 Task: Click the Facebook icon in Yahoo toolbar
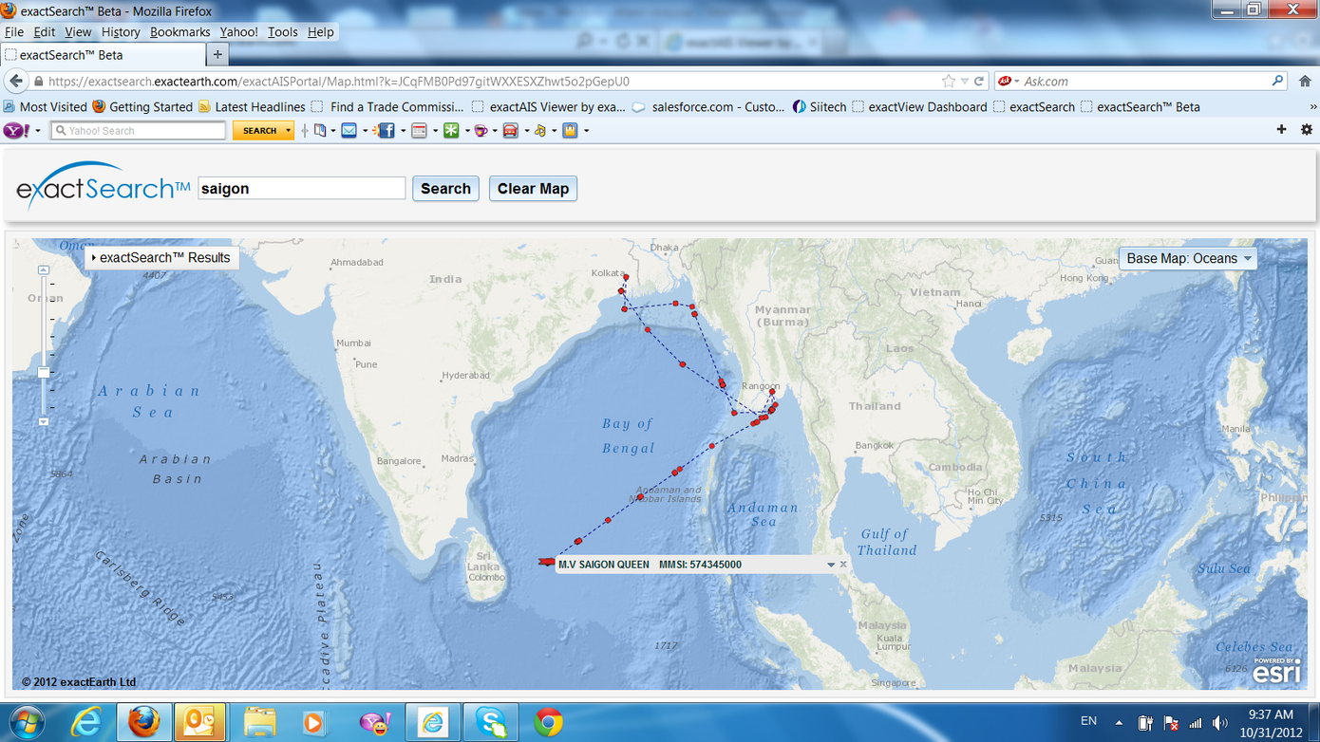point(387,130)
